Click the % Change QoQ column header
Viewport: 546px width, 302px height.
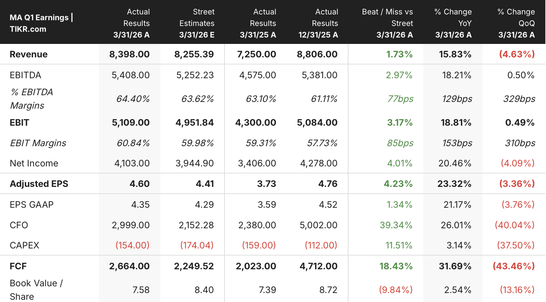pyautogui.click(x=516, y=23)
